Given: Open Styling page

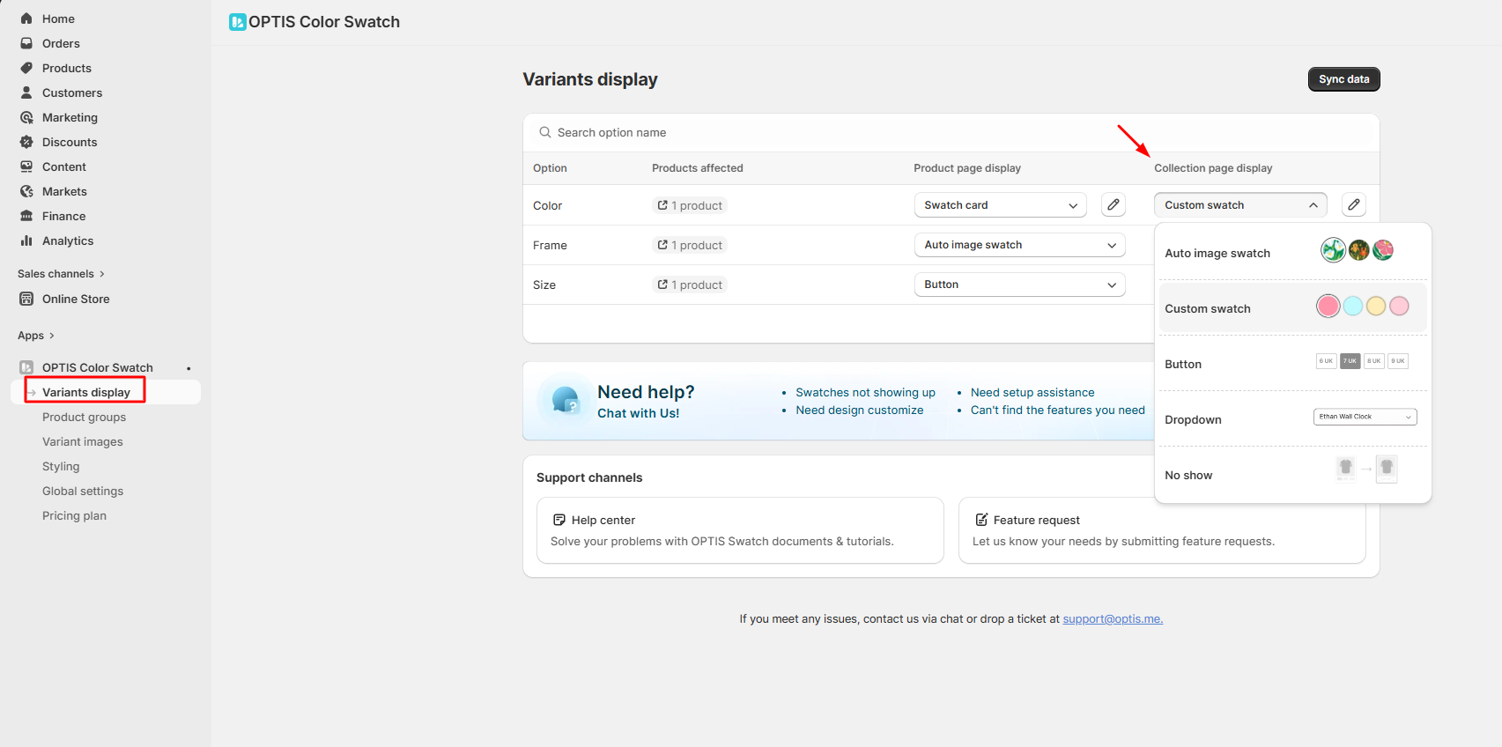Looking at the screenshot, I should click(x=61, y=466).
